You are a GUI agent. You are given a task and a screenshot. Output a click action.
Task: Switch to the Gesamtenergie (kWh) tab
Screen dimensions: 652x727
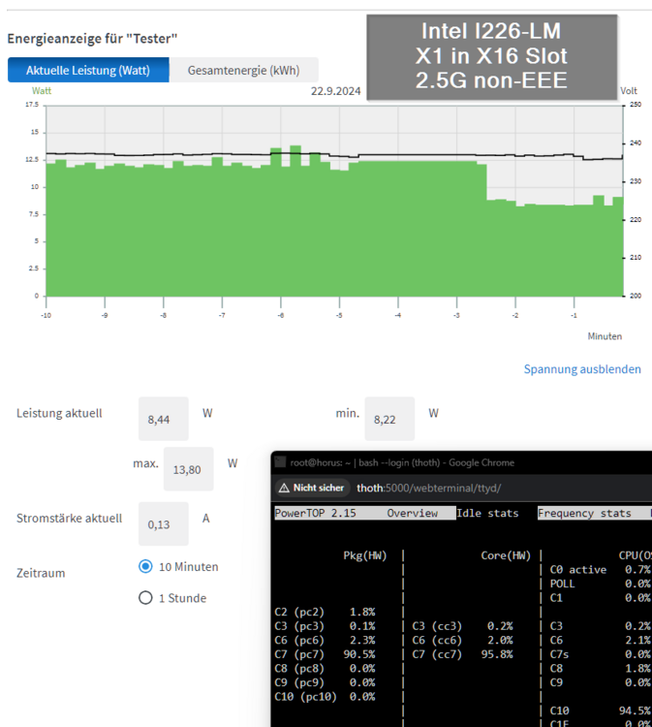pyautogui.click(x=244, y=70)
